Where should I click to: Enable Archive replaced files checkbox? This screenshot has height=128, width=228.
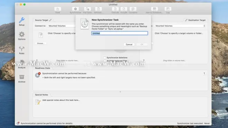click(105, 61)
